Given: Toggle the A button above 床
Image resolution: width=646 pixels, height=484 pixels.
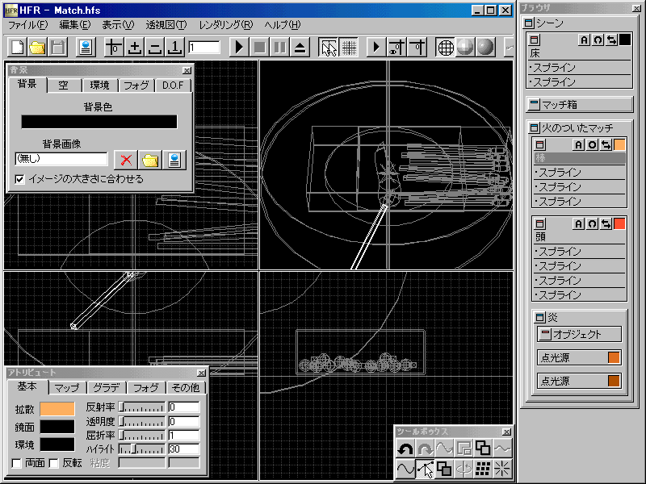Looking at the screenshot, I should pyautogui.click(x=584, y=40).
